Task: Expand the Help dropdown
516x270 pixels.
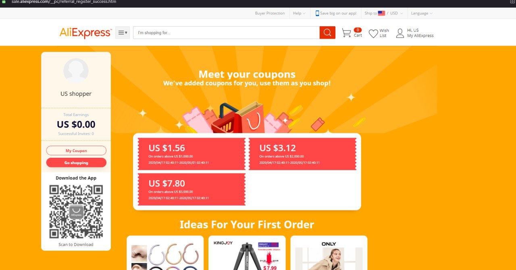Action: click(299, 13)
